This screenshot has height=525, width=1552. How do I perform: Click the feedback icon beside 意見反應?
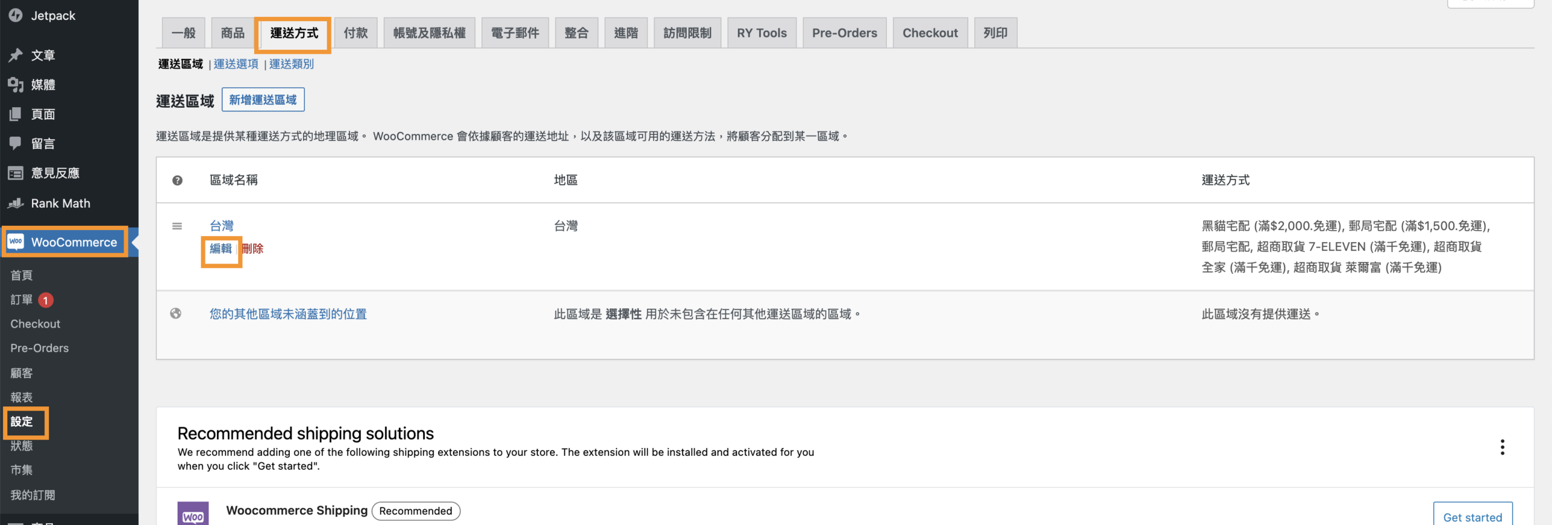[16, 173]
